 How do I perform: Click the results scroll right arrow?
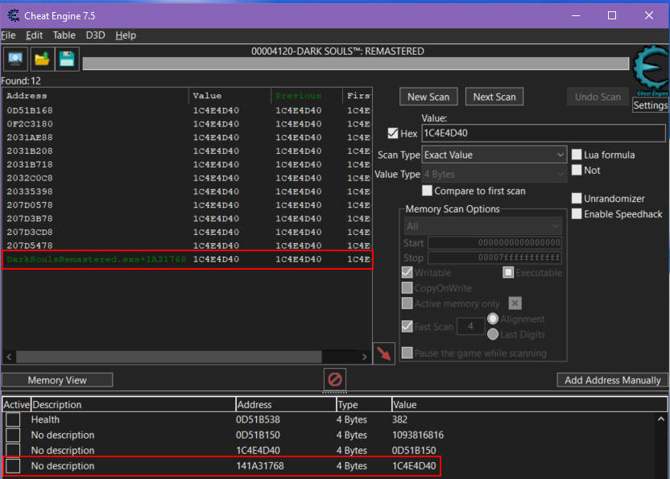(364, 357)
